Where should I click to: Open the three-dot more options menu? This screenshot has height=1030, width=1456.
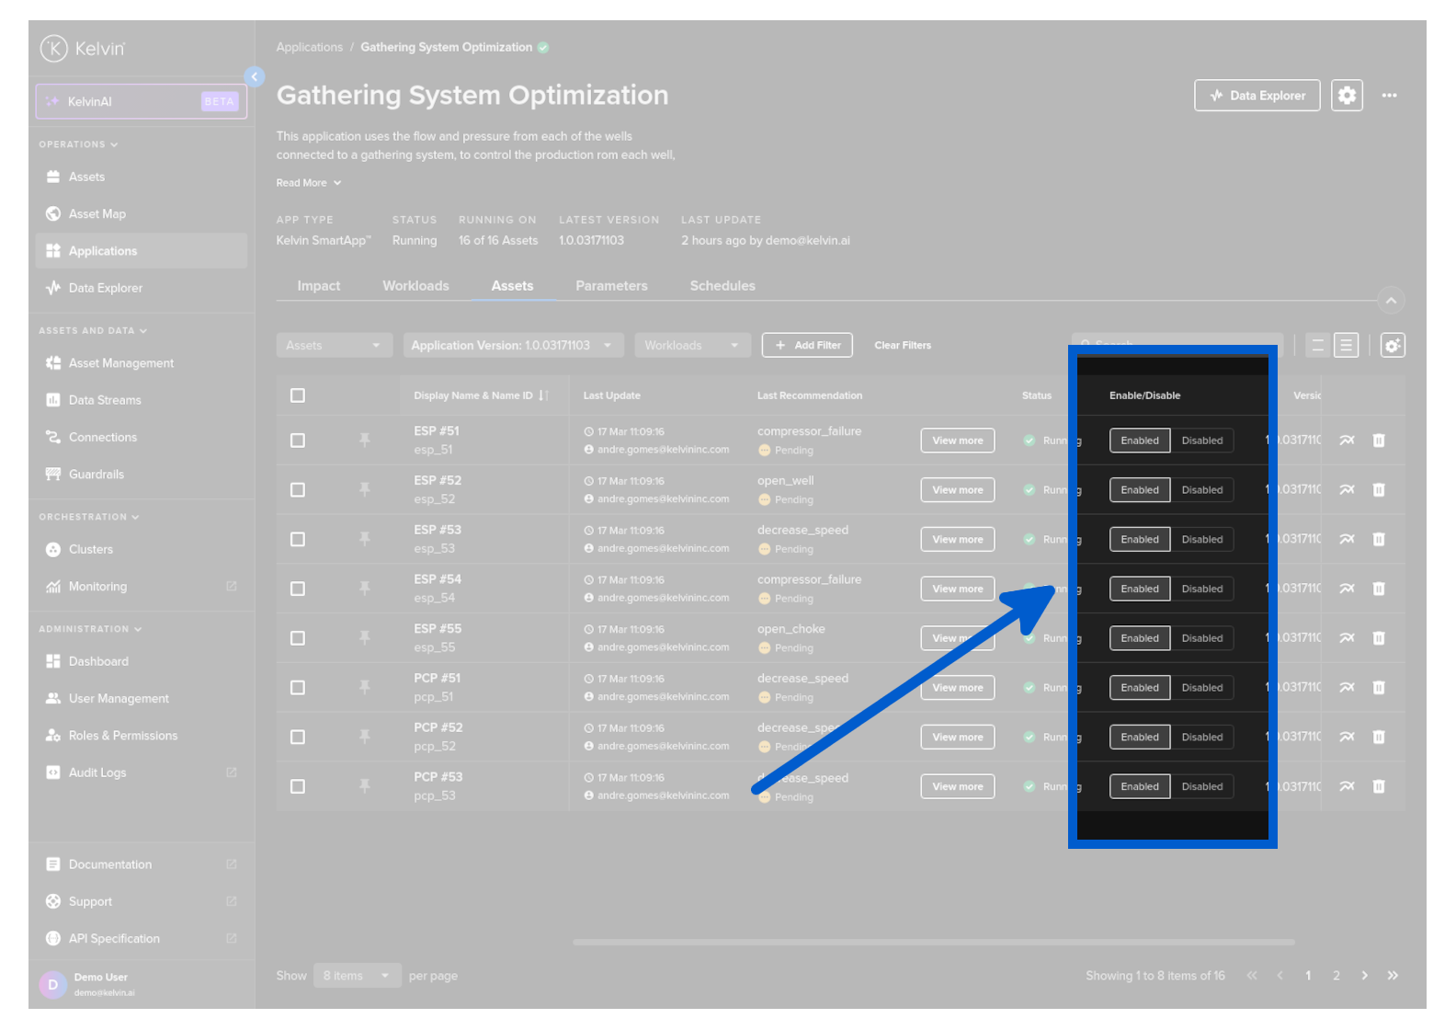[1389, 96]
